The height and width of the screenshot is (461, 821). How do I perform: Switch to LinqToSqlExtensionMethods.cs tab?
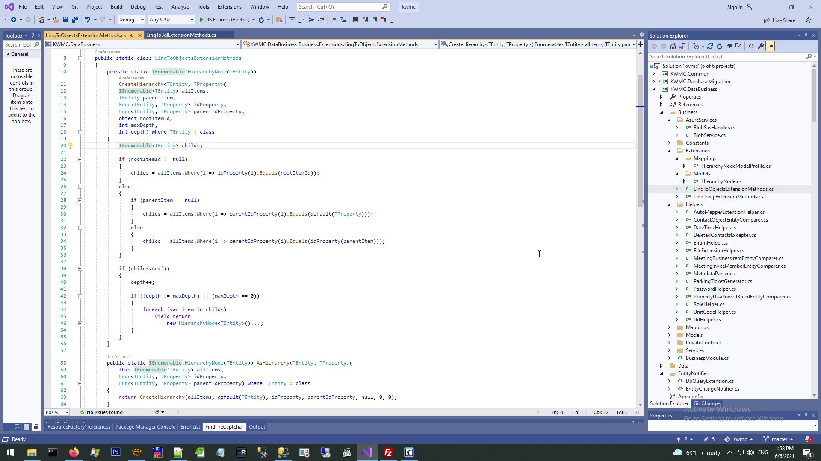click(181, 35)
